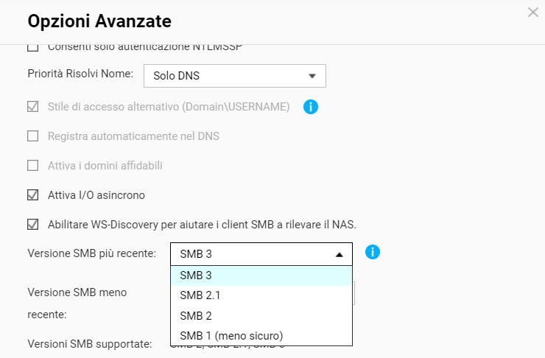Screen dimensions: 545x358
Task: Click the Versioni SMB supportate label
Action: coord(89,344)
